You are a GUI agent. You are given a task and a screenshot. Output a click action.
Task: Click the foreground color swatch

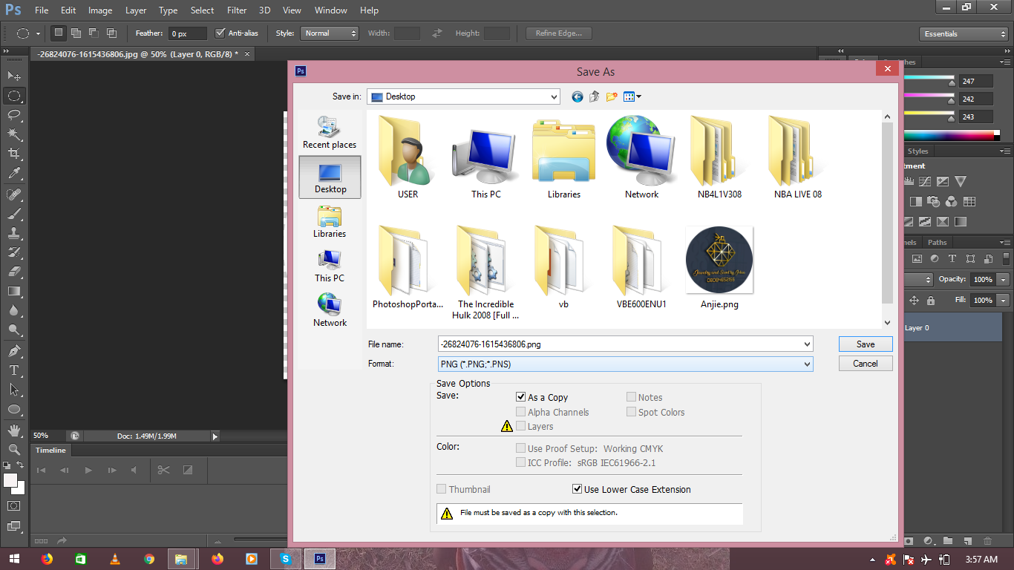(10, 480)
